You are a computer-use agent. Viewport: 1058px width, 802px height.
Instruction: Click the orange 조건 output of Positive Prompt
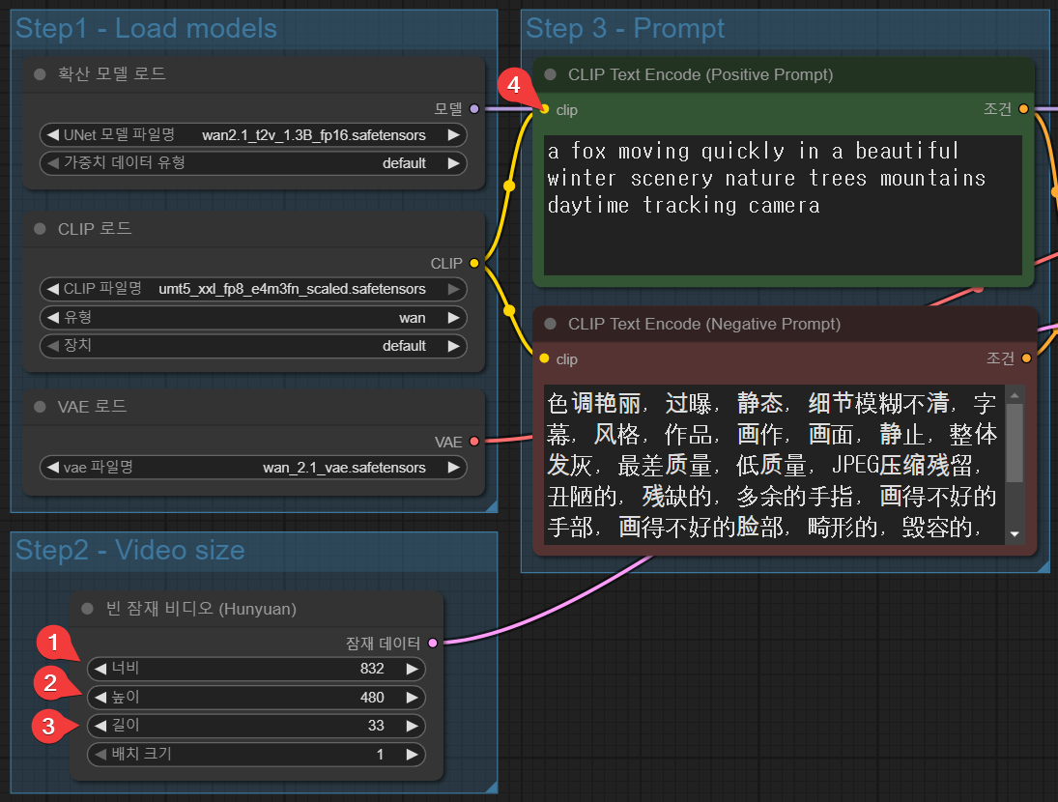coord(1023,109)
